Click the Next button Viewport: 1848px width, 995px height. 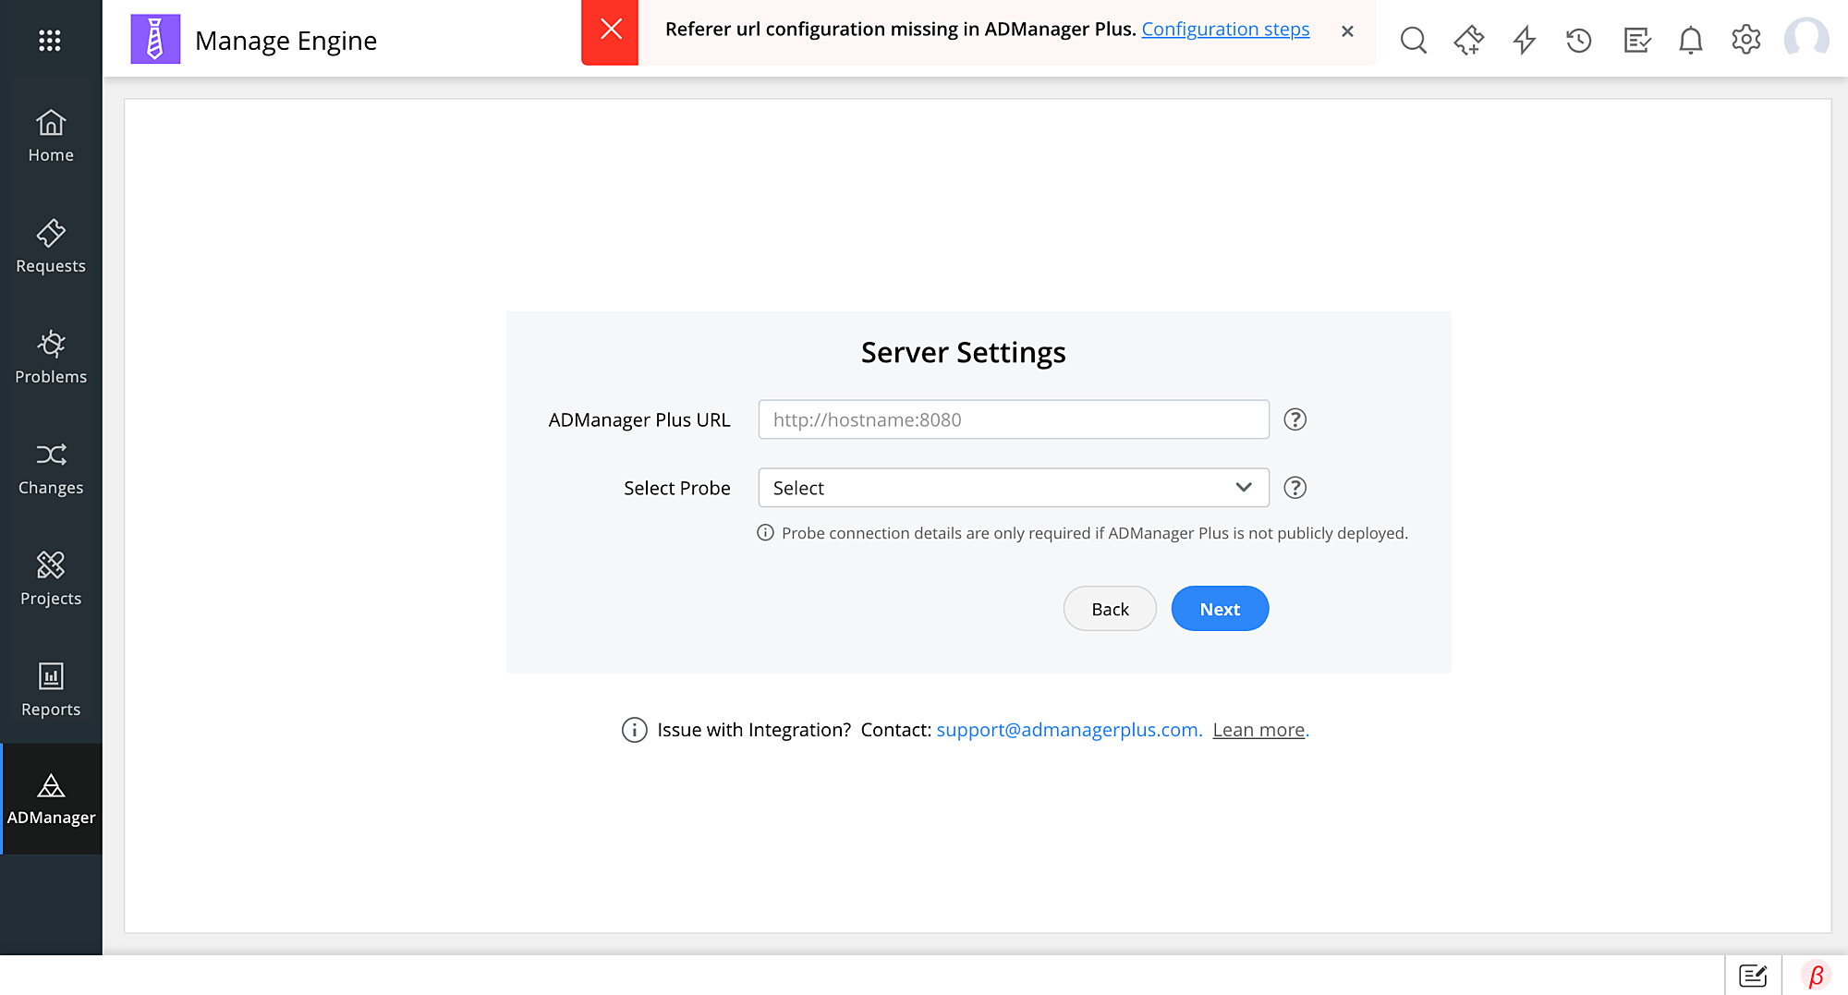coord(1220,608)
